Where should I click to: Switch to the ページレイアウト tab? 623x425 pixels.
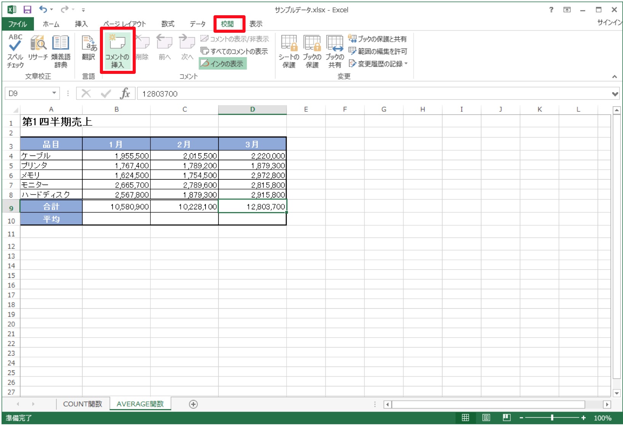tap(124, 24)
